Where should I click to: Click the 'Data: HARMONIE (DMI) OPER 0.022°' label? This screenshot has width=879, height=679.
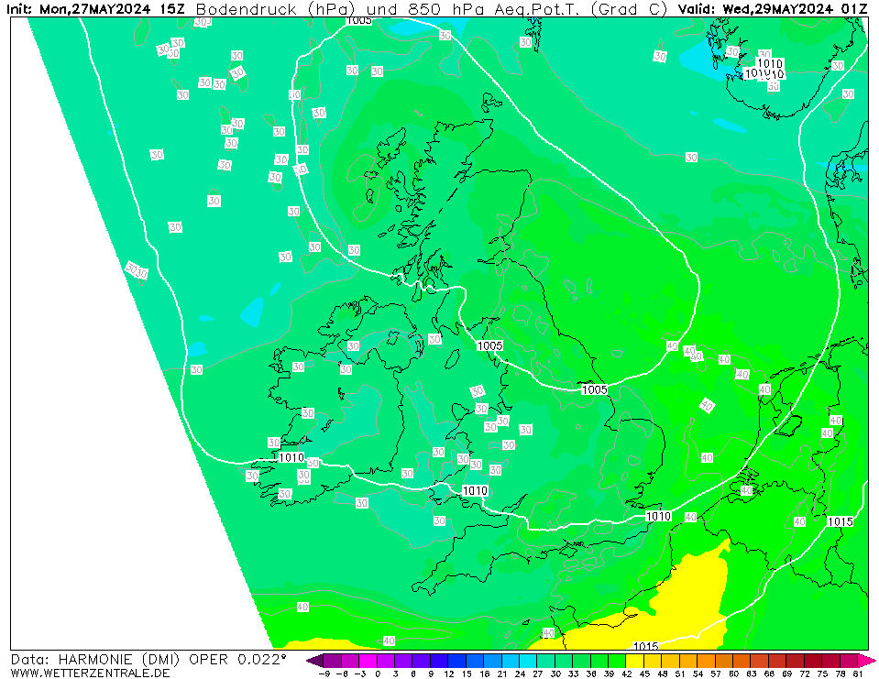pyautogui.click(x=148, y=660)
